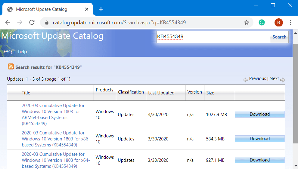Viewport: 298px width, 169px height.
Task: Click the scrollbar up arrow
Action: click(x=296, y=33)
